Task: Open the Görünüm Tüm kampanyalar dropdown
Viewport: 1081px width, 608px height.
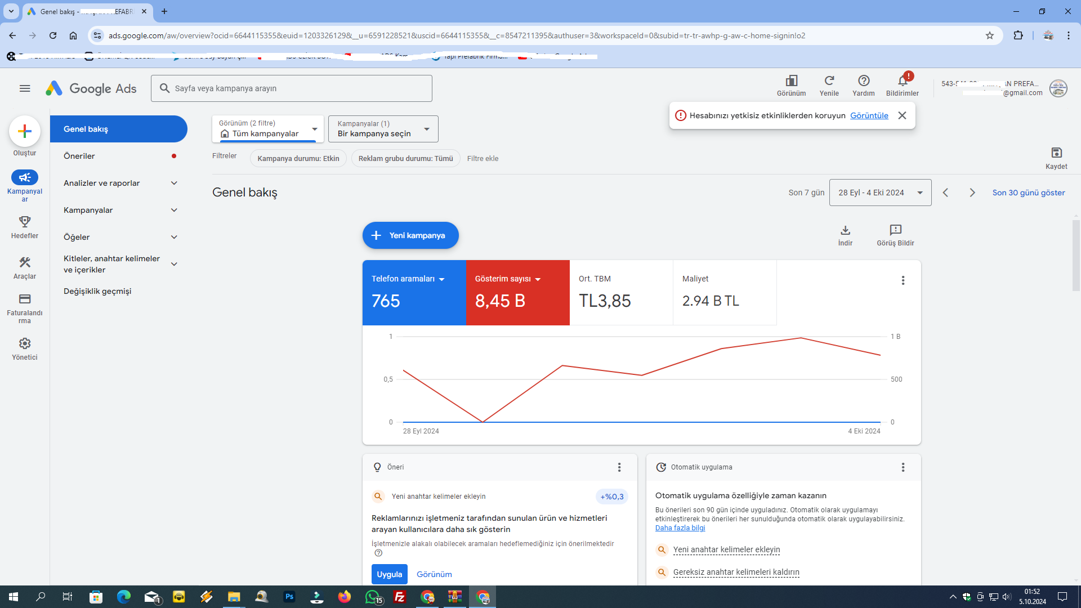Action: [x=268, y=129]
